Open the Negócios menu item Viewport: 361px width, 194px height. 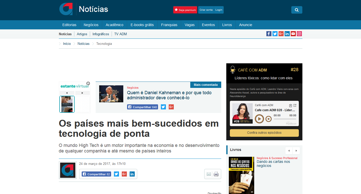91,25
